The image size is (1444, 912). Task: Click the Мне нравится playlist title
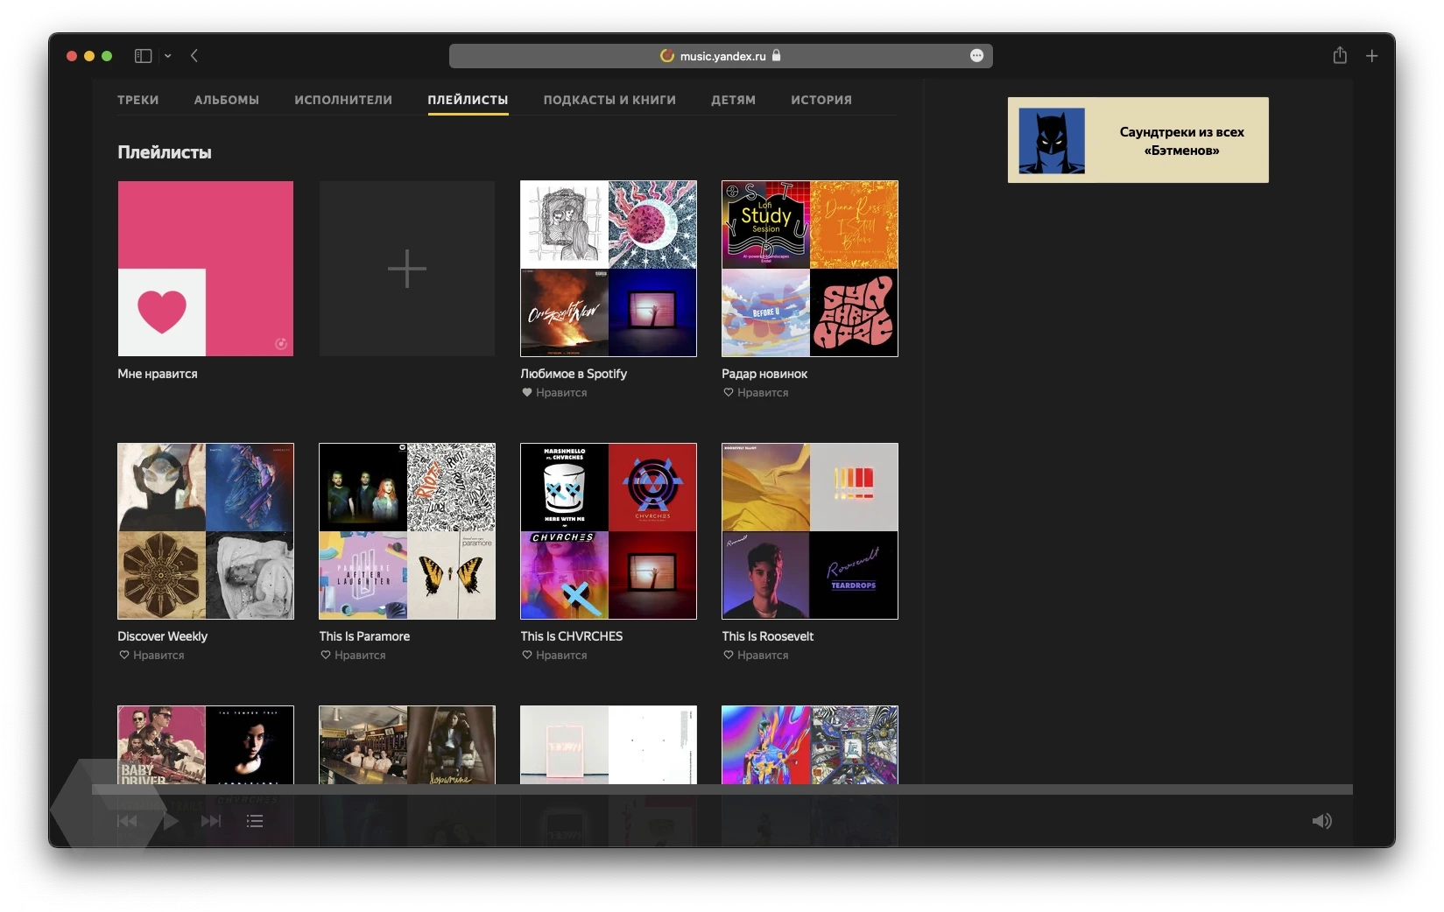[158, 374]
